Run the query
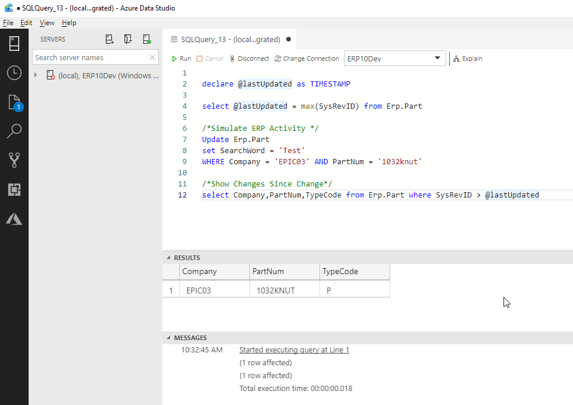The image size is (573, 405). click(181, 58)
